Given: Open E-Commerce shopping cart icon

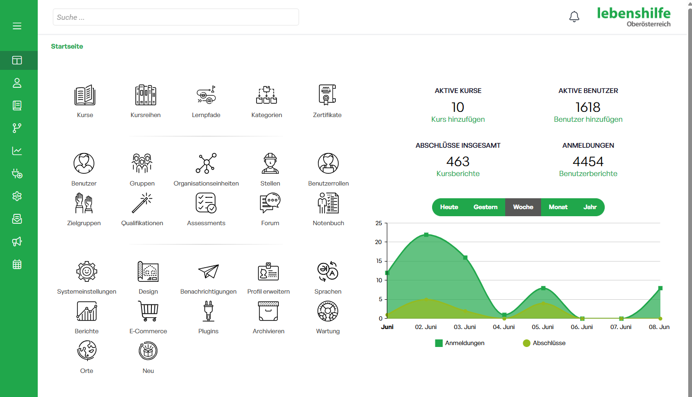Looking at the screenshot, I should pos(148,311).
